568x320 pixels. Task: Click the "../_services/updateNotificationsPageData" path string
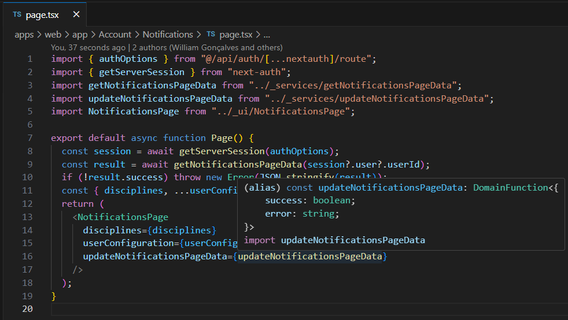point(377,98)
